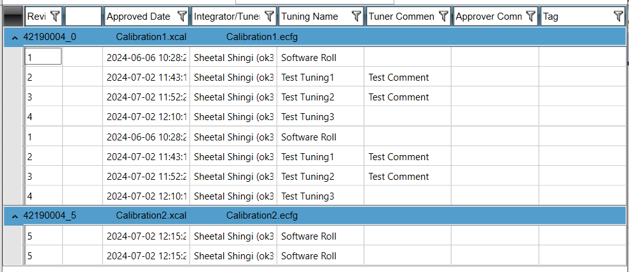Screen dimensions: 629x272
Task: Open the Tuner Comment filter icon
Action: click(443, 17)
